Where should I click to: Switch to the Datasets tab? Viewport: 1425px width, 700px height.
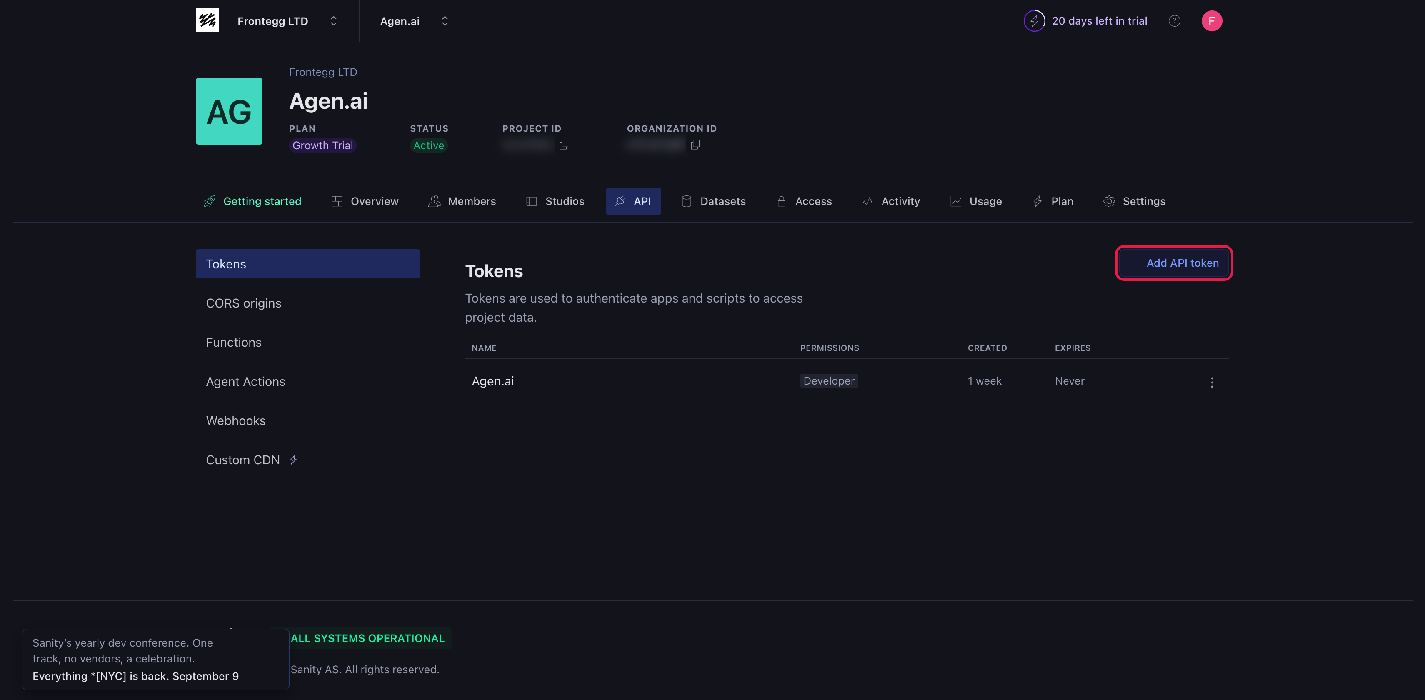click(714, 201)
